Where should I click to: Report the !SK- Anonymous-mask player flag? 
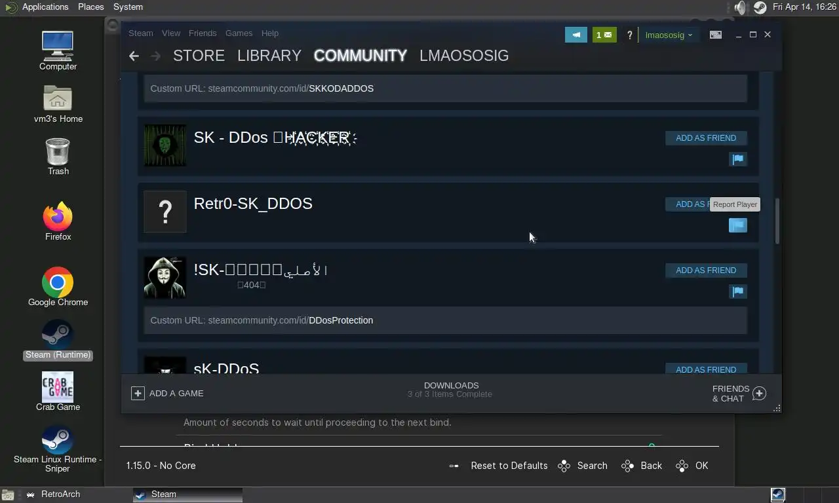click(x=738, y=291)
